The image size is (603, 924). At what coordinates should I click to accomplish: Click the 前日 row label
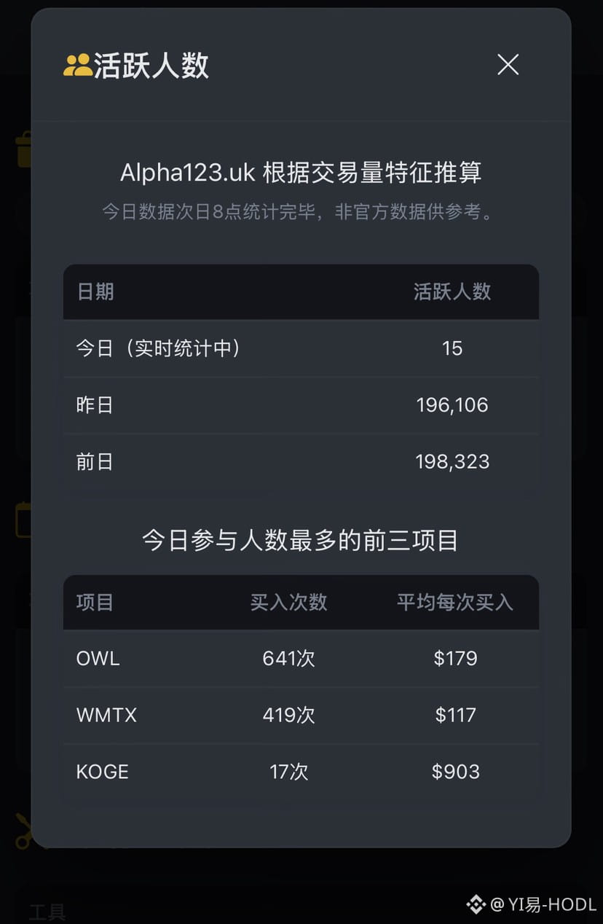pyautogui.click(x=95, y=462)
